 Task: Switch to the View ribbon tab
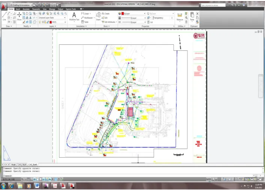(45, 9)
